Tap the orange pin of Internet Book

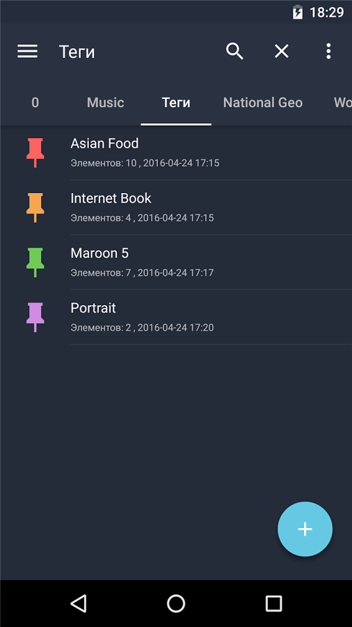click(x=35, y=208)
